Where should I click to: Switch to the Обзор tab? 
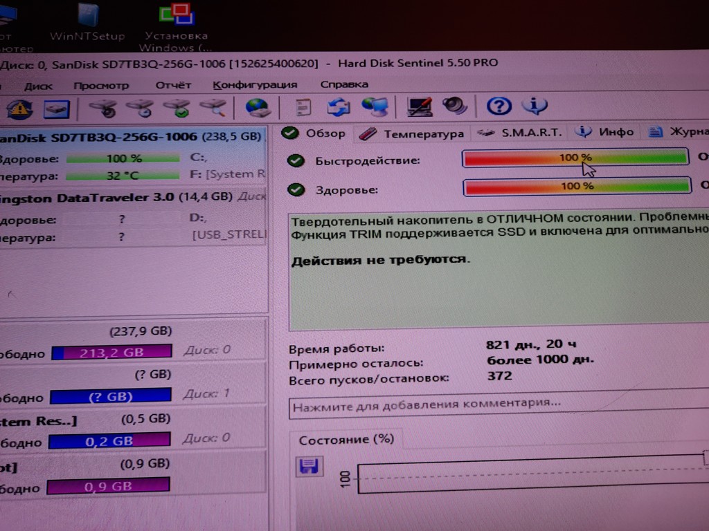[x=314, y=133]
